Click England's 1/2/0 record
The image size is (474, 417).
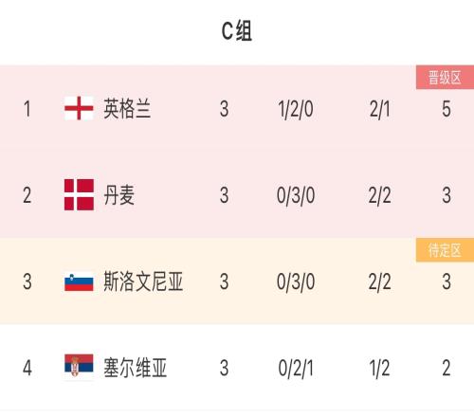[x=296, y=109]
